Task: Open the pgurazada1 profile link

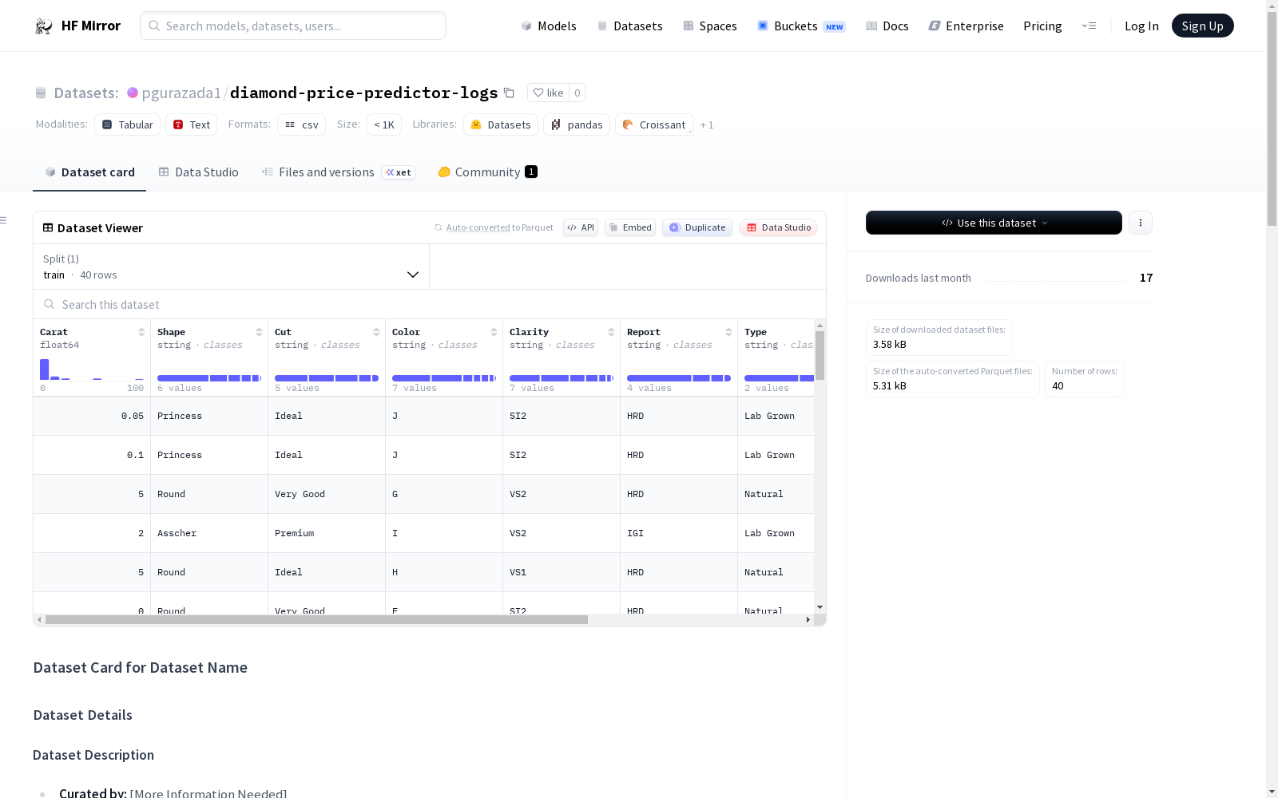Action: tap(181, 93)
